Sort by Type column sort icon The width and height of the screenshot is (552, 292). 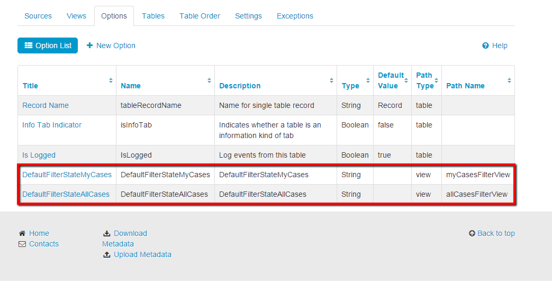click(367, 80)
